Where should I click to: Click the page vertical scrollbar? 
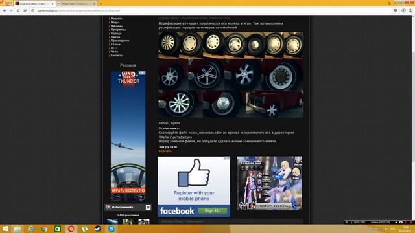pyautogui.click(x=413, y=119)
